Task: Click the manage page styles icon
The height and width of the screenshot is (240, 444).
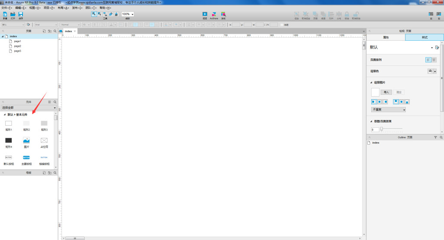Action: pos(437,48)
